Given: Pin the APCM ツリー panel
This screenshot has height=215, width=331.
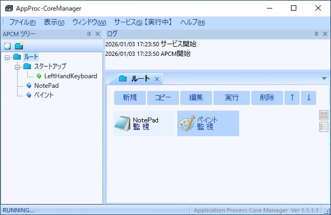Looking at the screenshot, I should click(89, 34).
